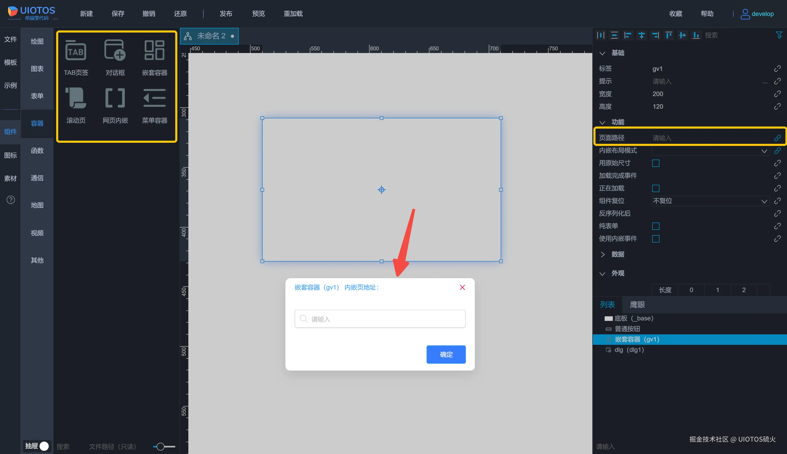Click the help question mark icon in sidebar

pyautogui.click(x=10, y=200)
